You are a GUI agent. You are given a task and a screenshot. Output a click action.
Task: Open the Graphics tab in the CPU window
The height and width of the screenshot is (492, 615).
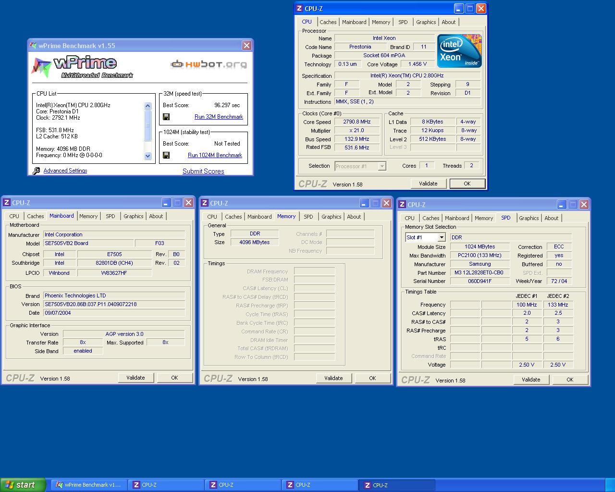click(426, 22)
